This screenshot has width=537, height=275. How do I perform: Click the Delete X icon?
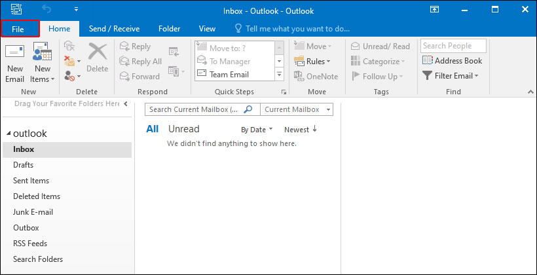tap(98, 52)
